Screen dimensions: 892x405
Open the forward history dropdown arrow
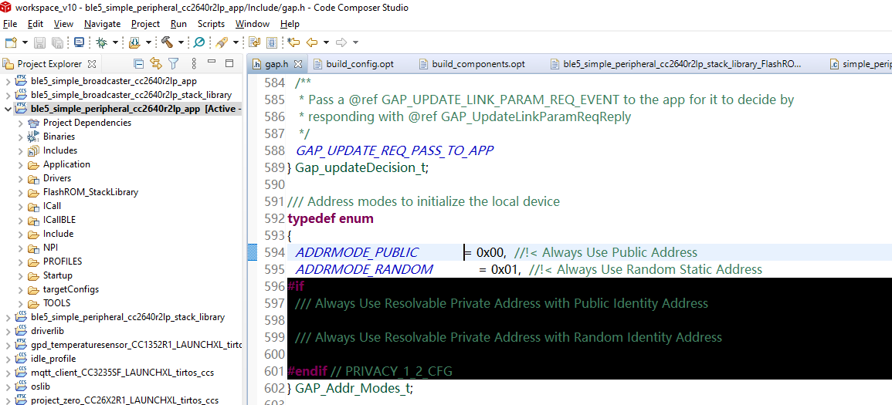point(355,42)
